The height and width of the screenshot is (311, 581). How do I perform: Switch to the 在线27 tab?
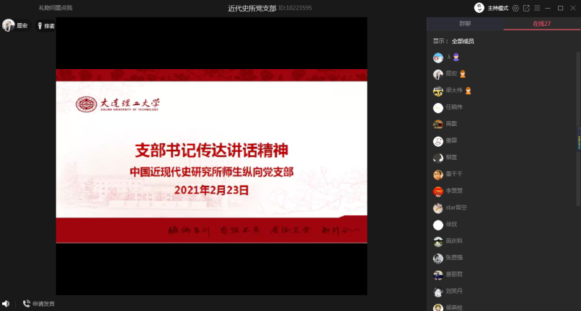click(542, 24)
